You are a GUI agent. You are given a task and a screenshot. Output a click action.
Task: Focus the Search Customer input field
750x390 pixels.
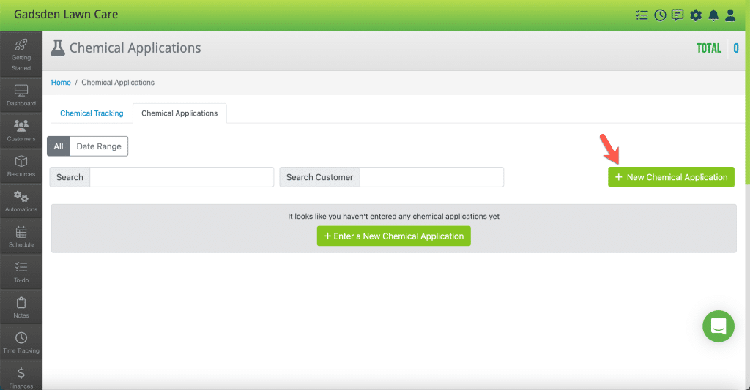coord(432,177)
